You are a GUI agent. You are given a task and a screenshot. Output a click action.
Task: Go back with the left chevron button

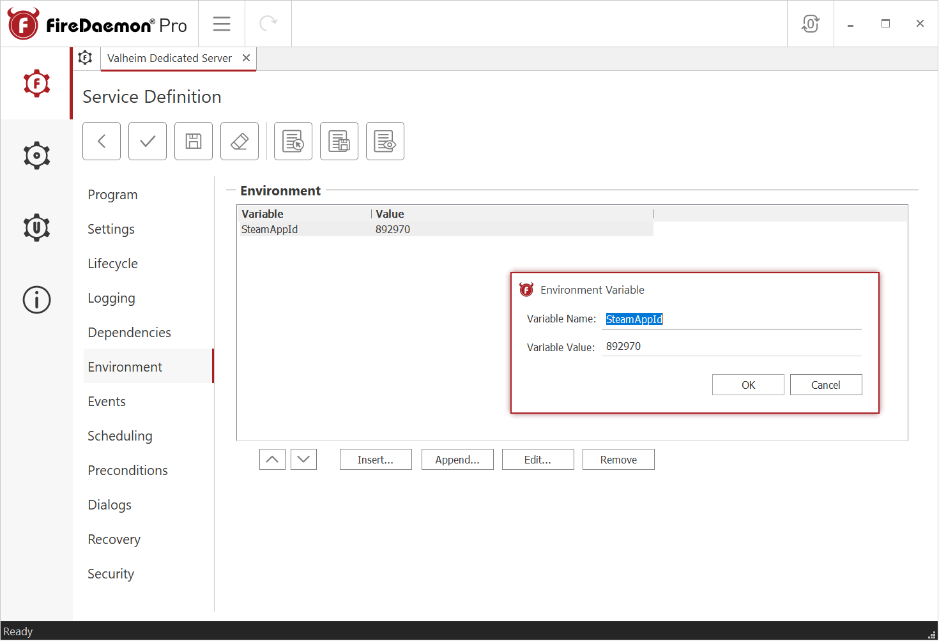coord(102,141)
